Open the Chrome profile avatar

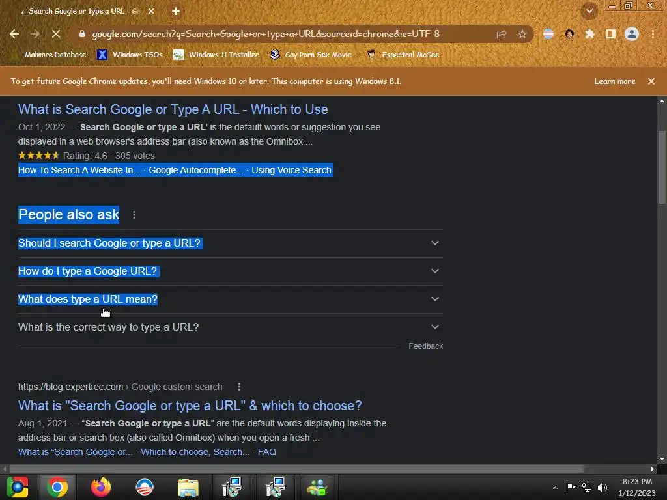click(x=632, y=34)
